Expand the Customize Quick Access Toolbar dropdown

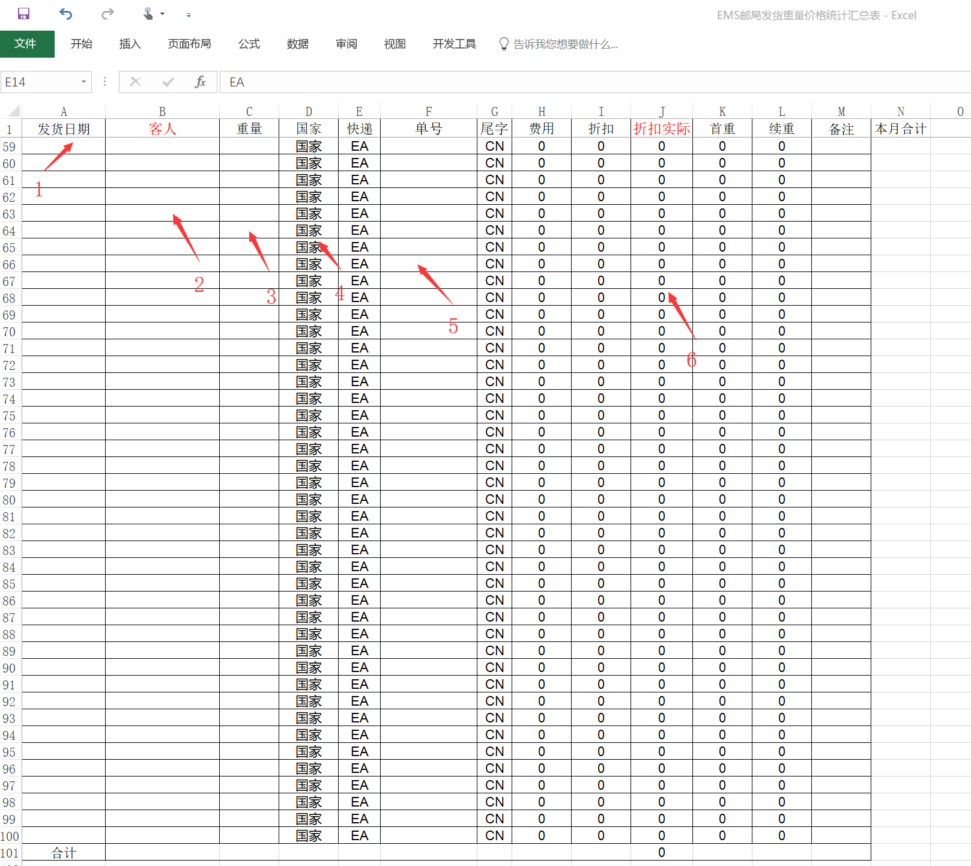pyautogui.click(x=189, y=15)
